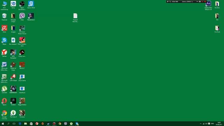Image resolution: width=224 pixels, height=126 pixels.
Task: Show hidden system tray icons
Action: [201, 124]
